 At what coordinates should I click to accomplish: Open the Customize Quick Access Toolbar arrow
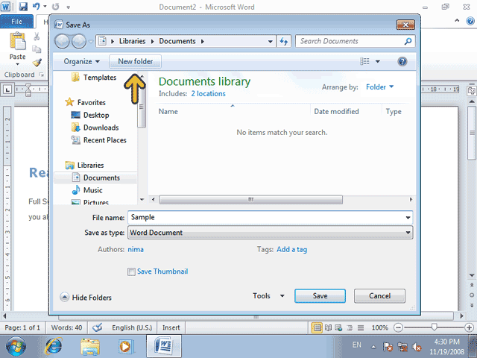point(68,7)
